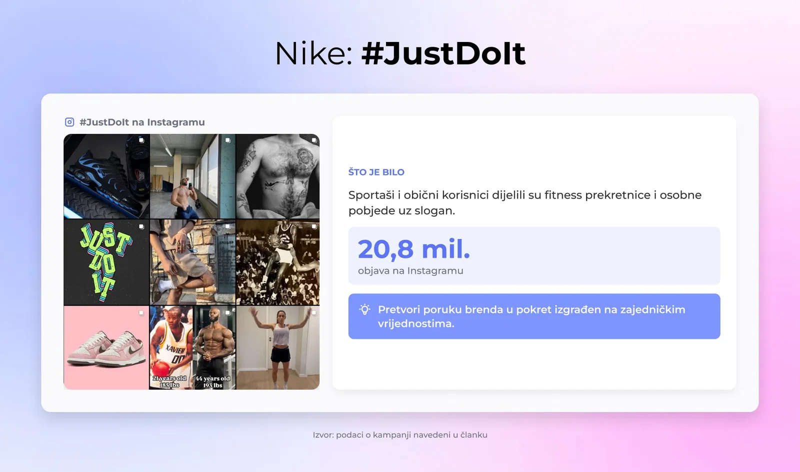Open the blue flame sneaker photo

click(106, 176)
